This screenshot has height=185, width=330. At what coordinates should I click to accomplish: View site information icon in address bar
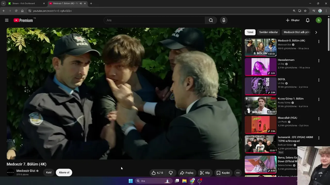coord(30,11)
